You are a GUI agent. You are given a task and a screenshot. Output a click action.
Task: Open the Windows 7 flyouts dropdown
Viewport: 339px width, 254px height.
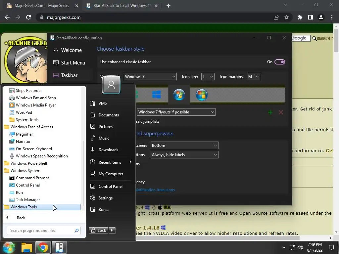pos(176,112)
